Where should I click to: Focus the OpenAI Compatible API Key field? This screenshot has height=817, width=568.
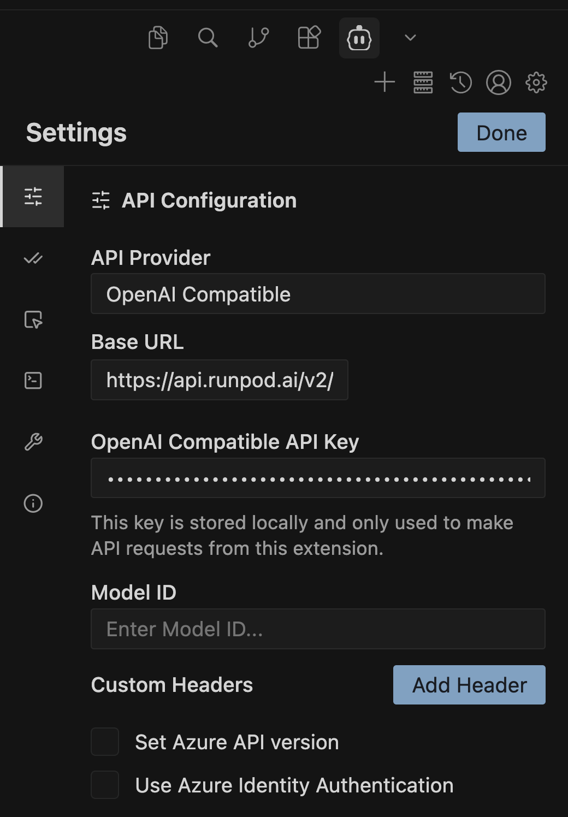(x=318, y=478)
